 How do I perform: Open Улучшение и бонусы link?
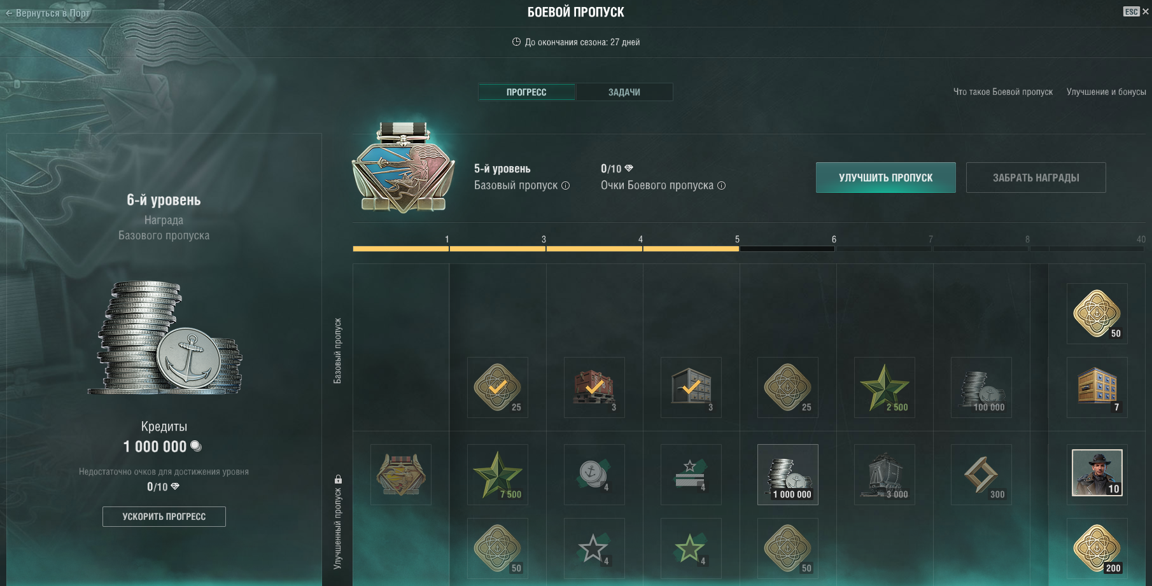[1106, 92]
